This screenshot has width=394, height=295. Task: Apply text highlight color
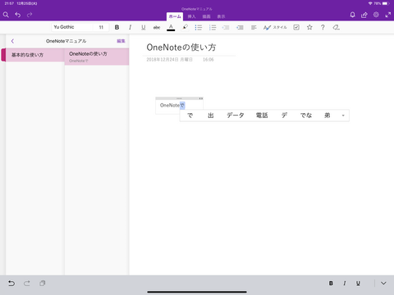(185, 27)
